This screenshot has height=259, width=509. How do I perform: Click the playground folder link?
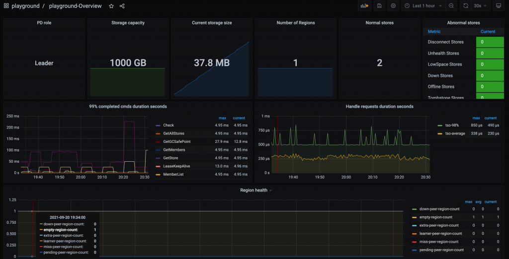[x=26, y=6]
